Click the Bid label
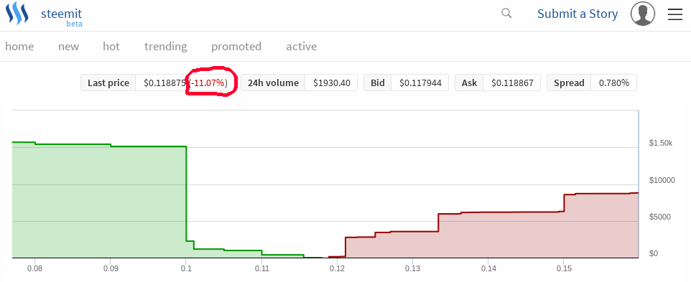This screenshot has width=691, height=282. pyautogui.click(x=378, y=83)
